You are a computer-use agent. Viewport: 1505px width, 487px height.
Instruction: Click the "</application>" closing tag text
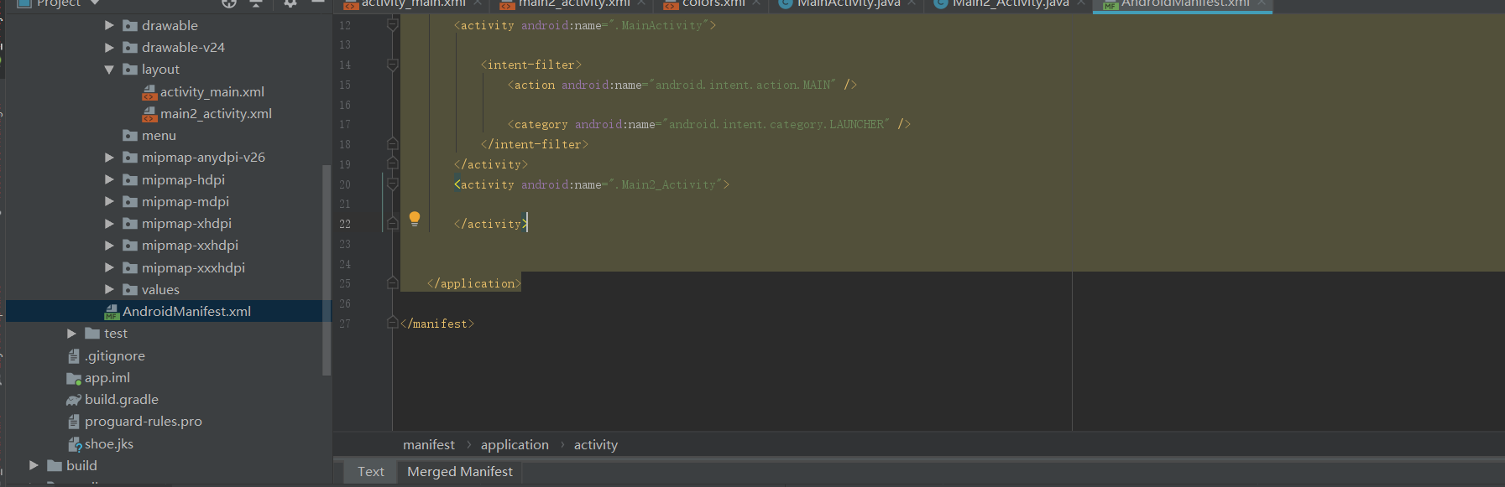(x=474, y=283)
